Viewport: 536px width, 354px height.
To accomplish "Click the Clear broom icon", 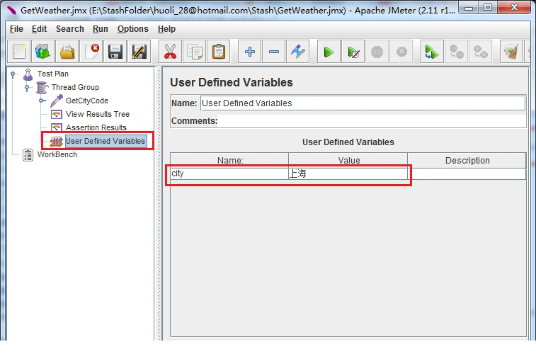I will click(511, 52).
